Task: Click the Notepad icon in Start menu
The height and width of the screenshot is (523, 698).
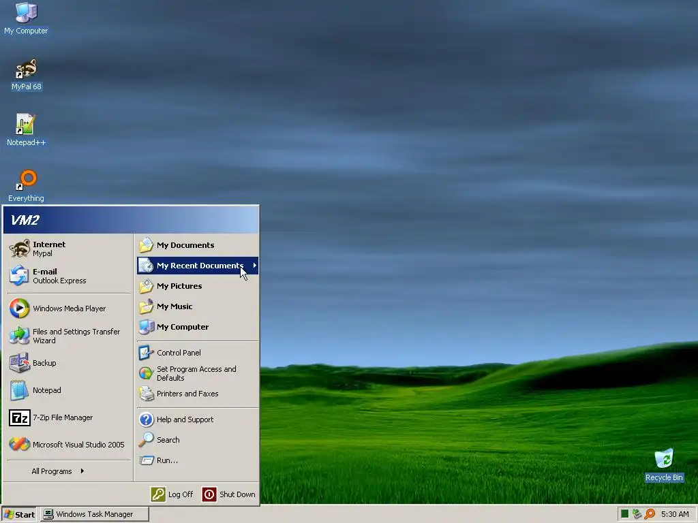Action: (19, 390)
